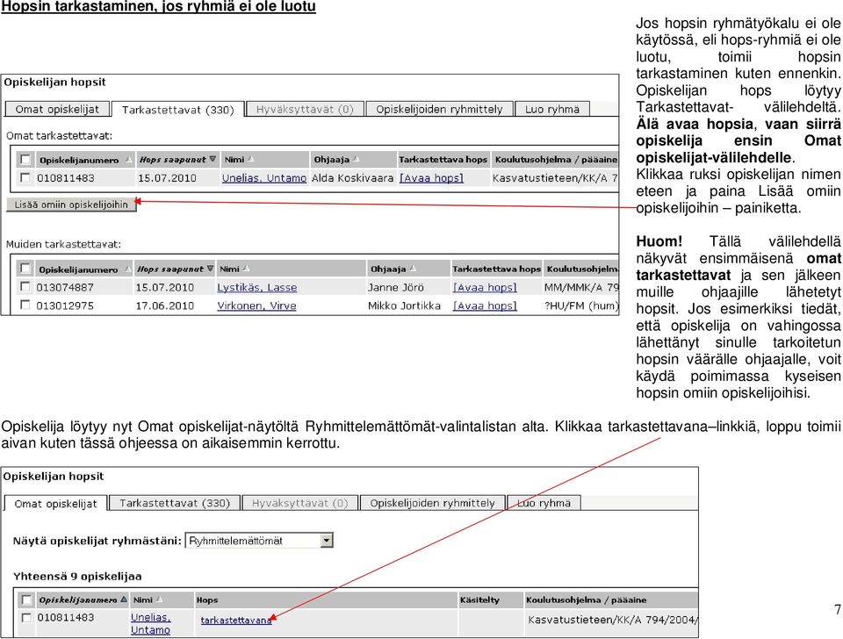Sort Omat tarkastettavat by Hops saapunut arrow
This screenshot has width=843, height=639.
pyautogui.click(x=213, y=159)
